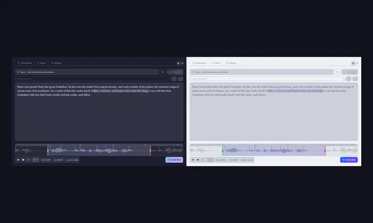Open the Settings tab in the dark panel
373x223 pixels.
point(56,63)
